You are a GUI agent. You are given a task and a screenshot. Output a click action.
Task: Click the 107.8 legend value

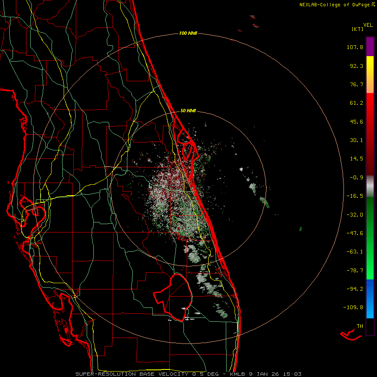click(x=355, y=47)
